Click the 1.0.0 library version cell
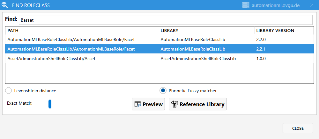This screenshot has width=319, height=139. click(x=261, y=59)
